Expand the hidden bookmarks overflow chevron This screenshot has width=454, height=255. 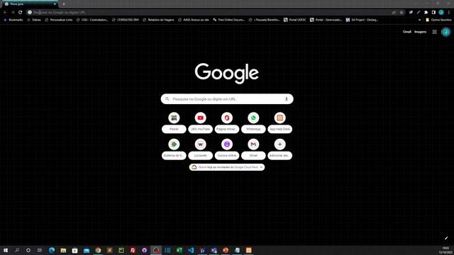tap(419, 20)
